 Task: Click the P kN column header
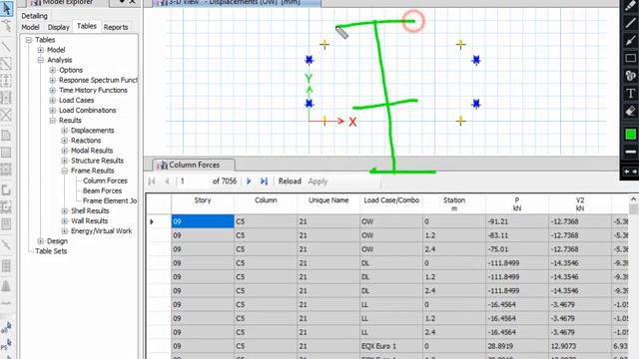[517, 203]
